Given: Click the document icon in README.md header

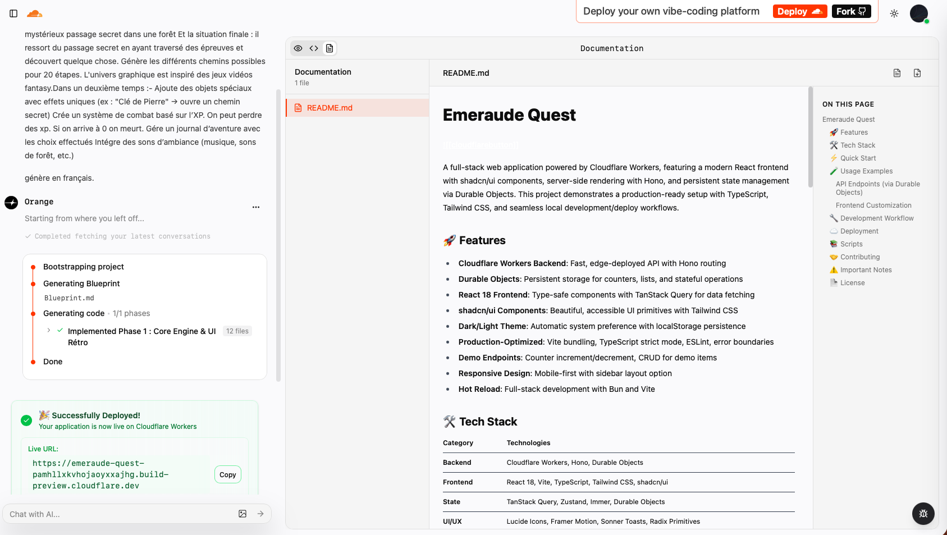Looking at the screenshot, I should 897,73.
